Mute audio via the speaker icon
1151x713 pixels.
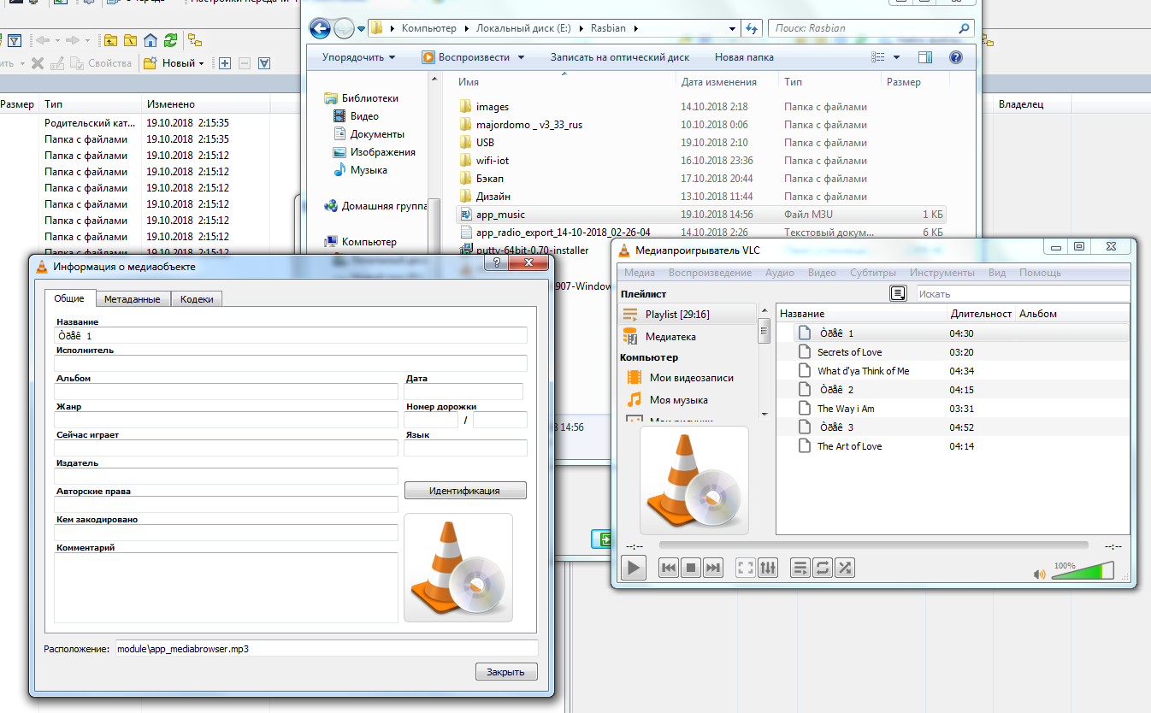tap(1039, 575)
